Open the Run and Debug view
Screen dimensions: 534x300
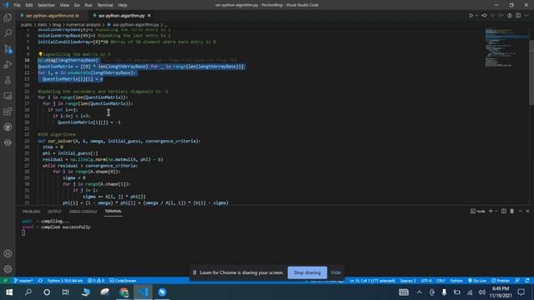click(x=8, y=64)
